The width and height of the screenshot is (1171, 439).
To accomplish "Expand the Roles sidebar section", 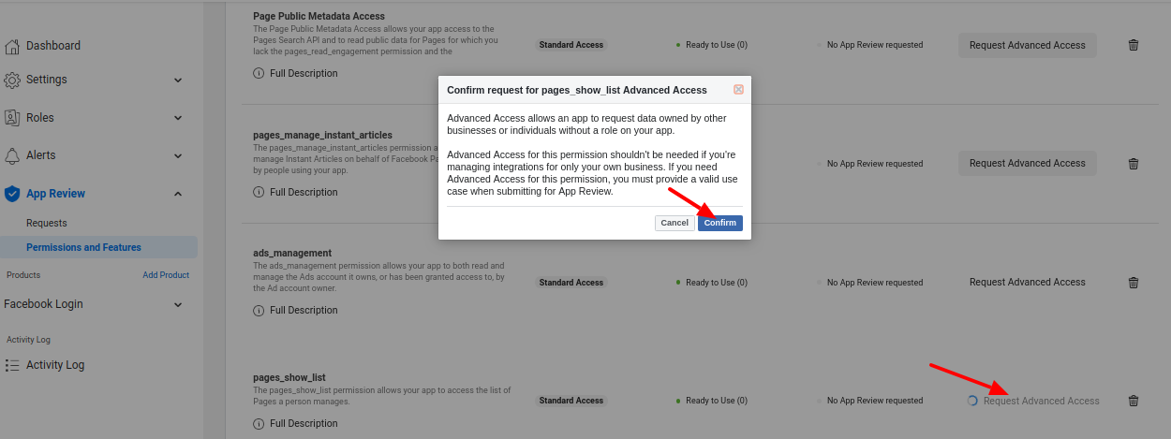I will tap(178, 118).
